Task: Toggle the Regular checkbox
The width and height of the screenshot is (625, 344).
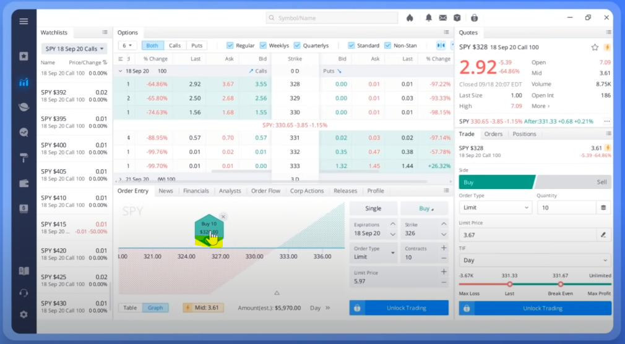Action: (x=230, y=45)
